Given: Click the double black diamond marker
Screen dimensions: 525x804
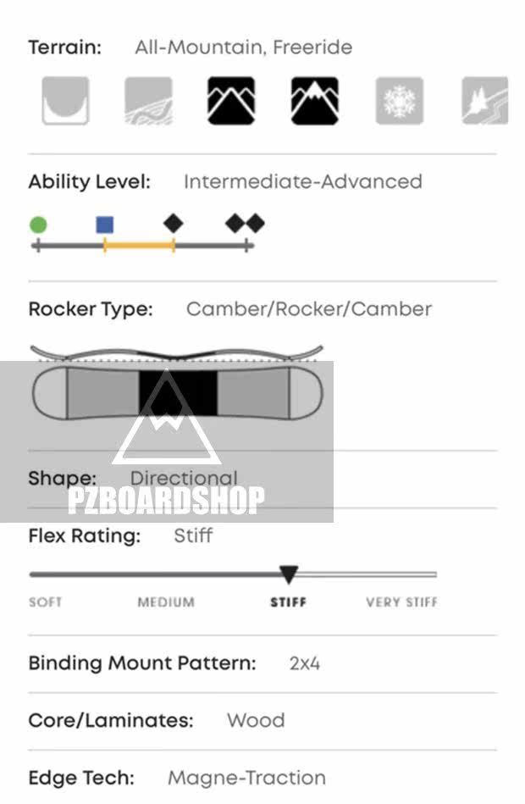Looking at the screenshot, I should tap(246, 224).
